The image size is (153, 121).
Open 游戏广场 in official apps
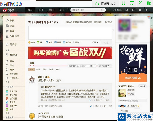pyautogui.click(x=11, y=95)
